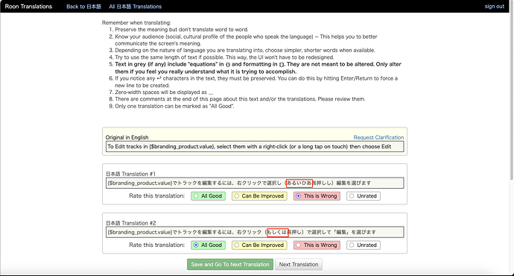Click Translation #2 Rate this translation label

coord(157,245)
